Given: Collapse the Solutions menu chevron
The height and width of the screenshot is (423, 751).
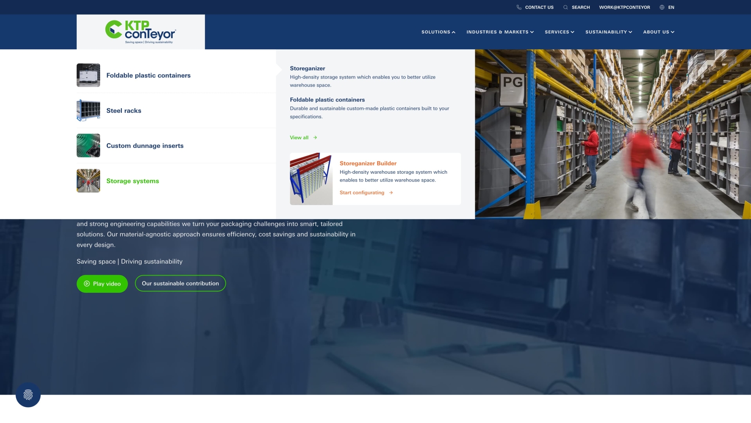Looking at the screenshot, I should pyautogui.click(x=454, y=32).
